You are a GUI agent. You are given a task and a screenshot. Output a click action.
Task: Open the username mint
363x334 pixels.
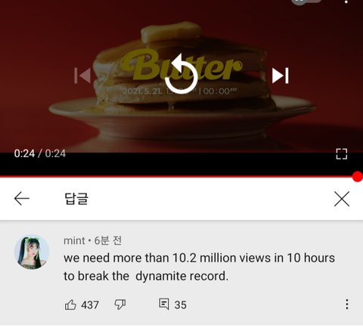click(x=74, y=241)
